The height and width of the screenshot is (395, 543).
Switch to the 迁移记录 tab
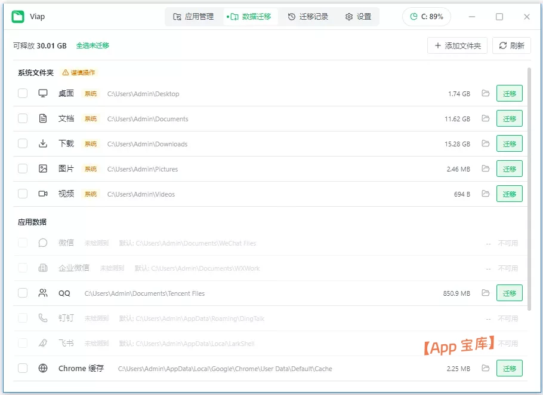[x=308, y=17]
